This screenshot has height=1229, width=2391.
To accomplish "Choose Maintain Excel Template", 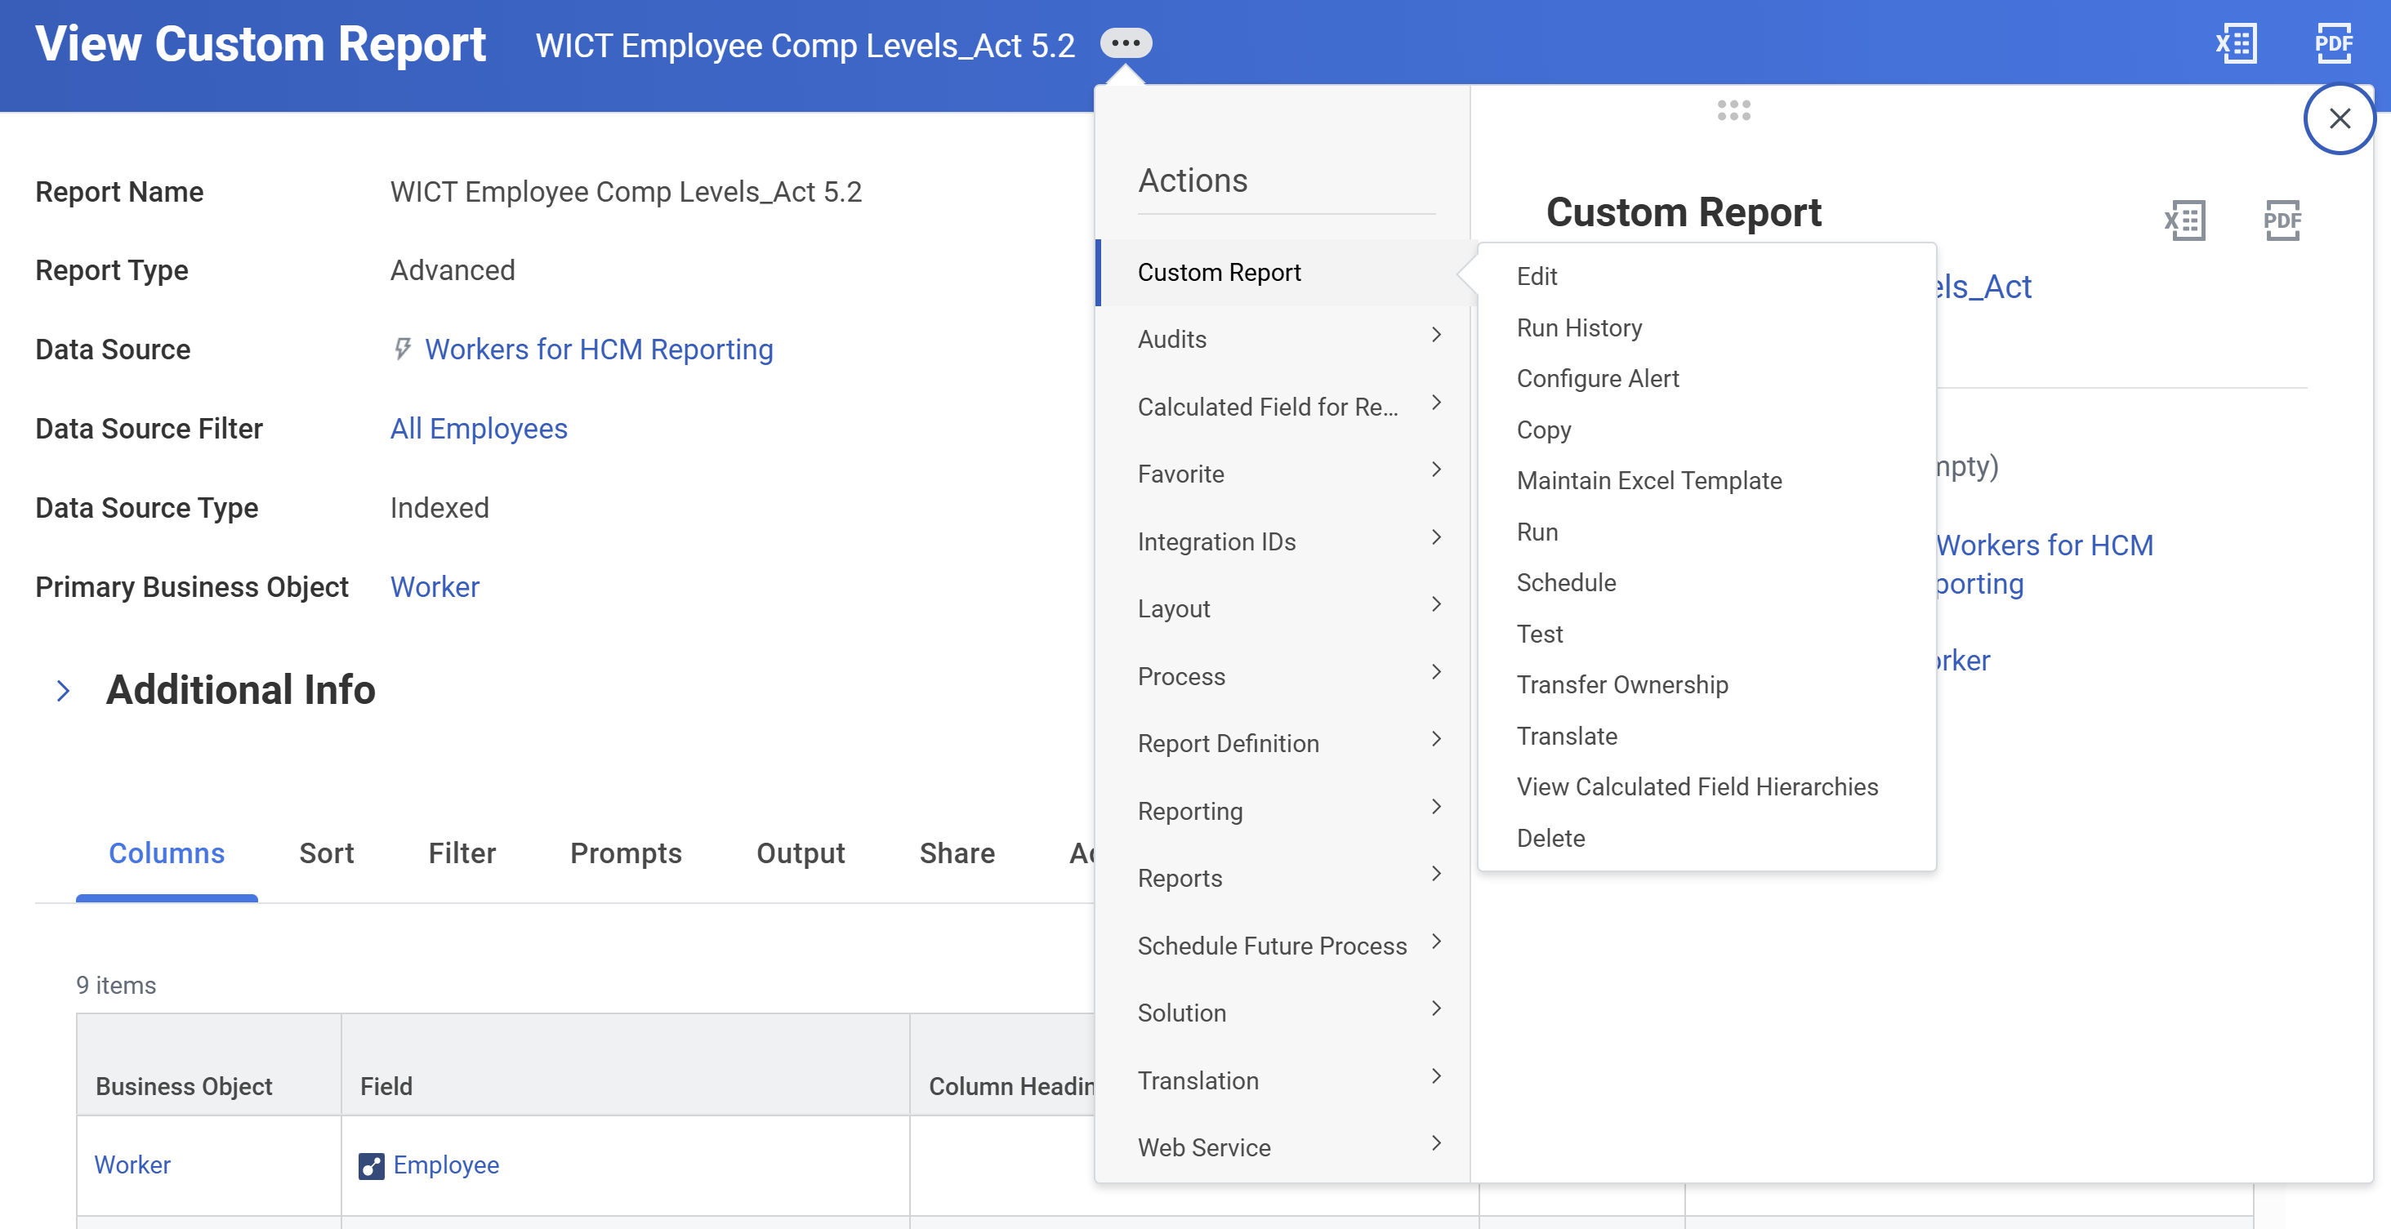I will click(1648, 480).
